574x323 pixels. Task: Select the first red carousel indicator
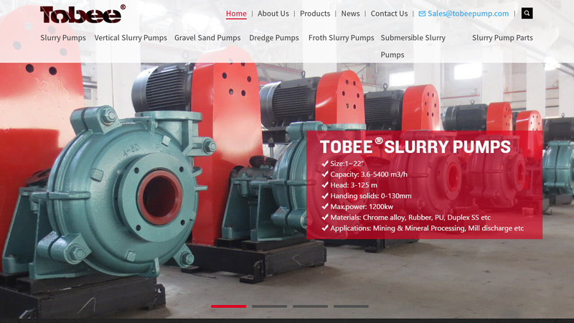point(228,306)
